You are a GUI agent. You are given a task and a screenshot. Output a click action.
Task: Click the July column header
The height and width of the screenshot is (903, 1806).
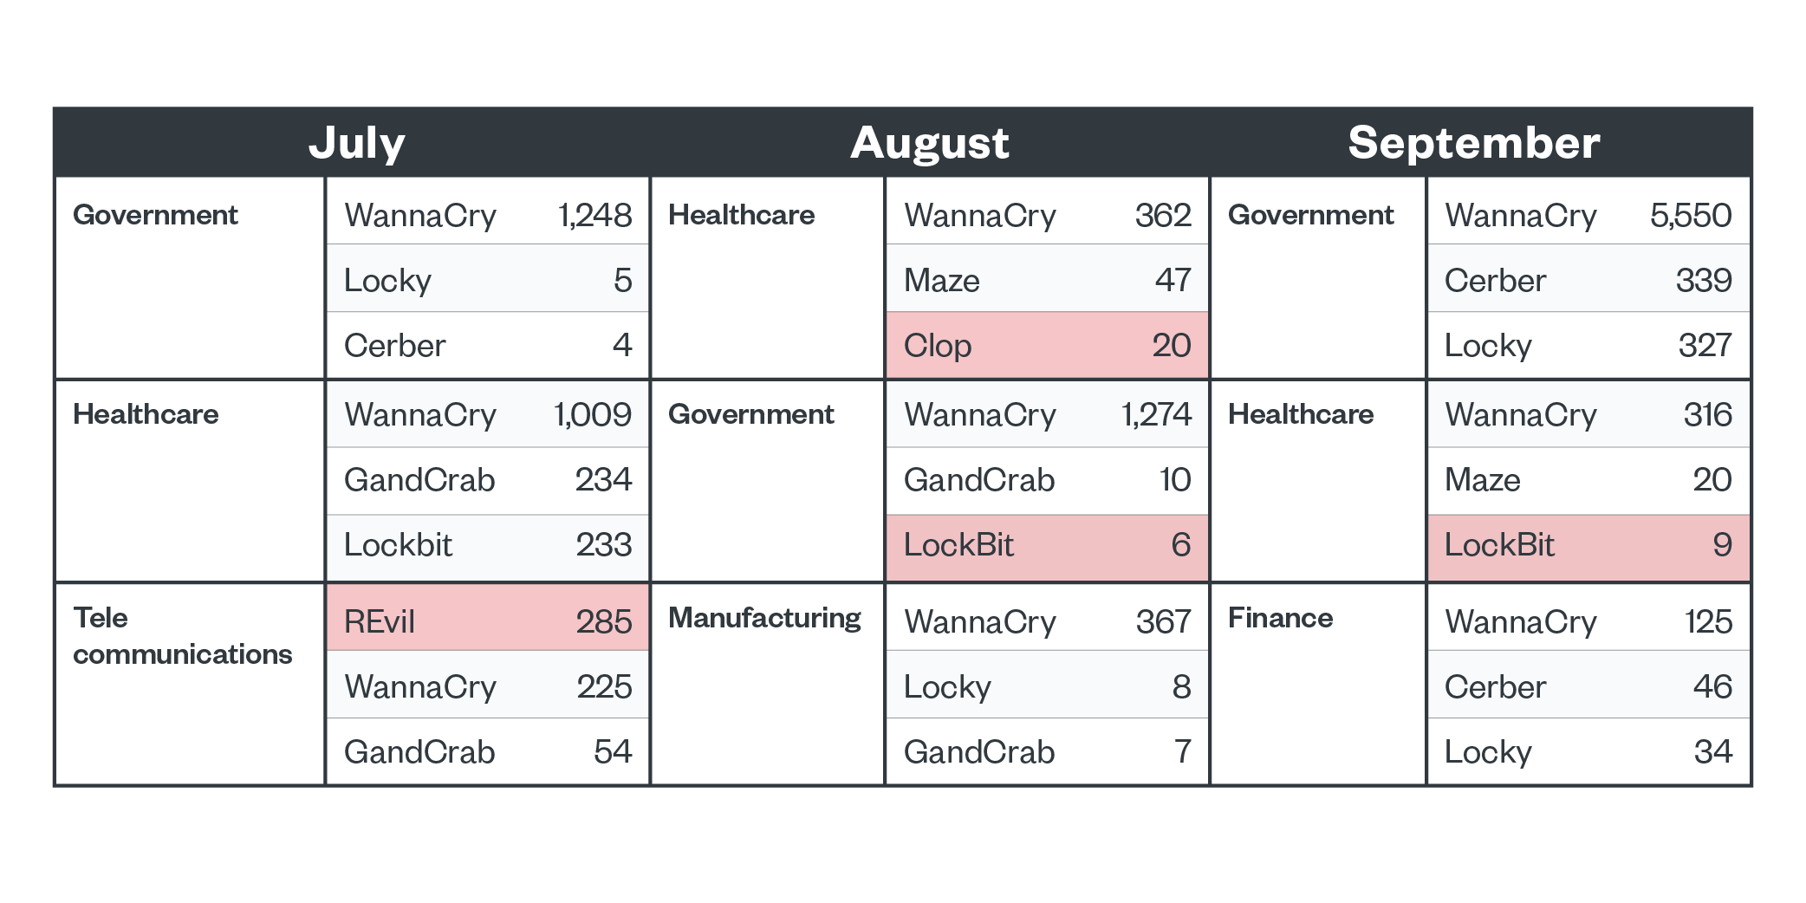coord(356,143)
